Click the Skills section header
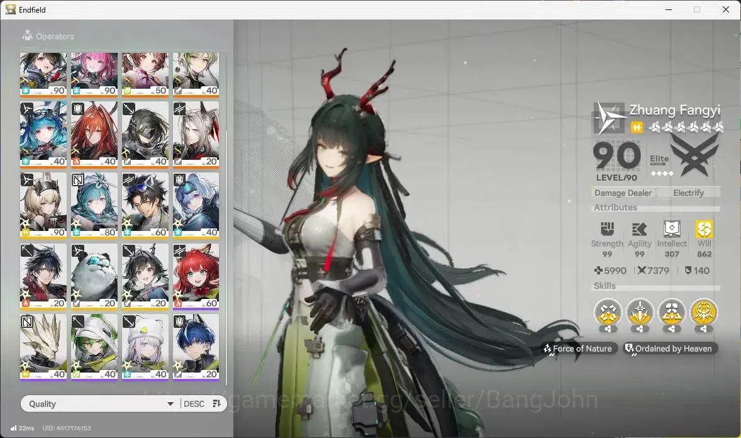Image resolution: width=741 pixels, height=438 pixels. pos(604,286)
